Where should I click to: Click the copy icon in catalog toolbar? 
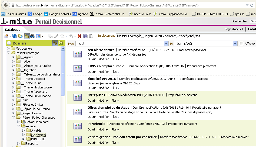pyautogui.click(x=85, y=36)
